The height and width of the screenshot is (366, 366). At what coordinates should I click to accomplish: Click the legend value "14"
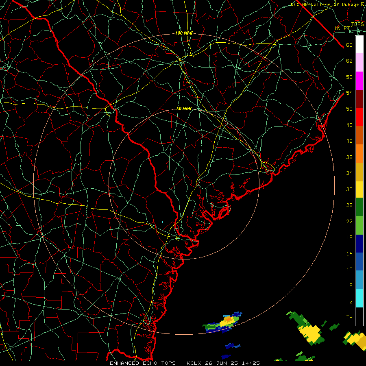click(x=349, y=253)
